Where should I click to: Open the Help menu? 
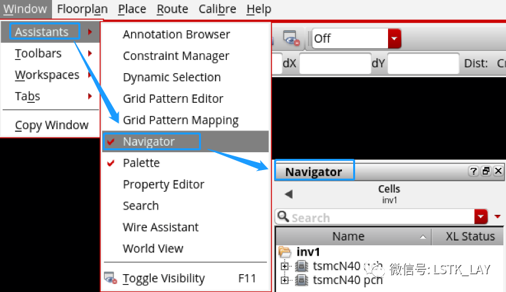click(x=258, y=9)
